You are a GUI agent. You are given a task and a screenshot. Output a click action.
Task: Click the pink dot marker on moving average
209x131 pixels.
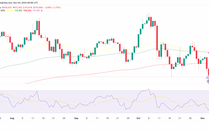click(208, 52)
